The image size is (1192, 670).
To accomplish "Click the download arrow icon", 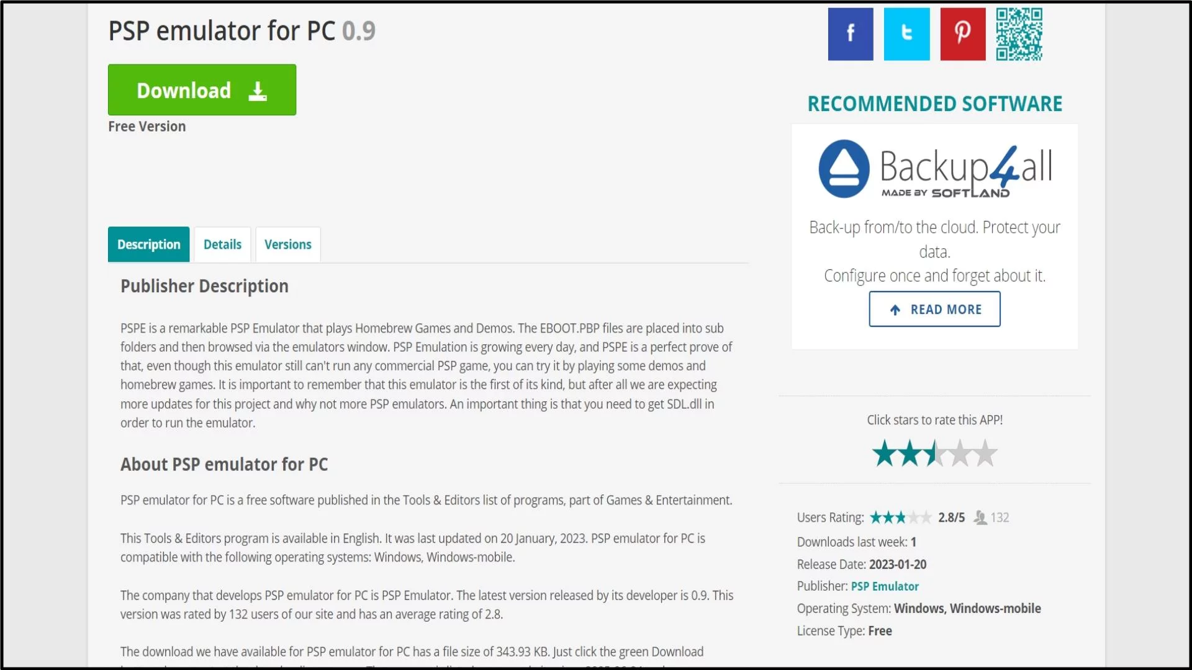I will (259, 91).
